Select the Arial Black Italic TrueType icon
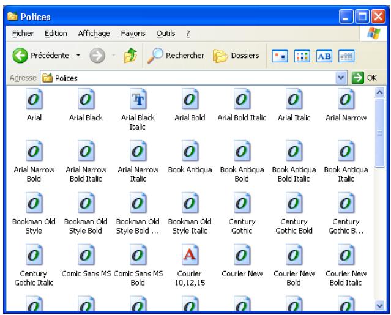The width and height of the screenshot is (391, 315). click(138, 99)
